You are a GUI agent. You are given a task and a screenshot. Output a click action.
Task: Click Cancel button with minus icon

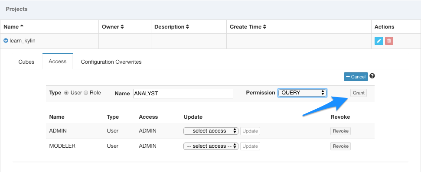coord(356,77)
